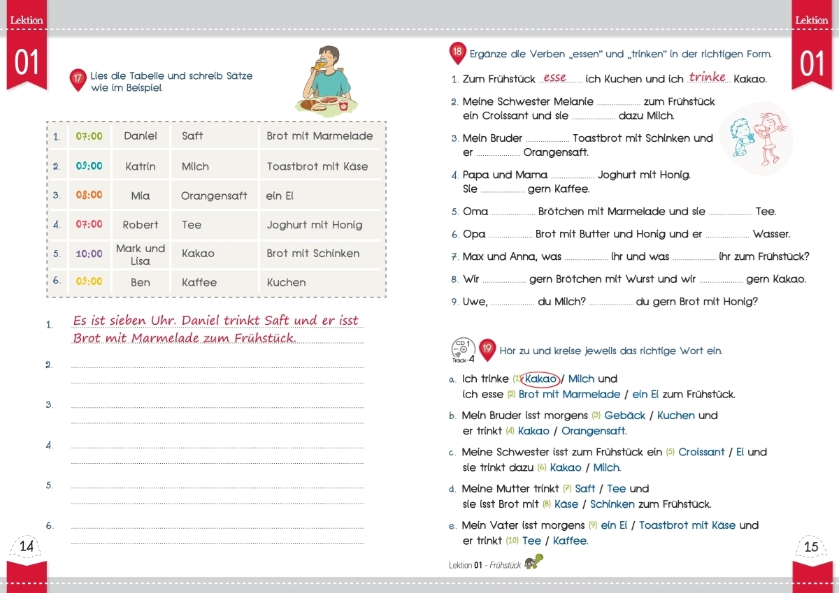The width and height of the screenshot is (839, 593).
Task: Click the Lektion 01 ribbon on page 14
Action: point(27,46)
